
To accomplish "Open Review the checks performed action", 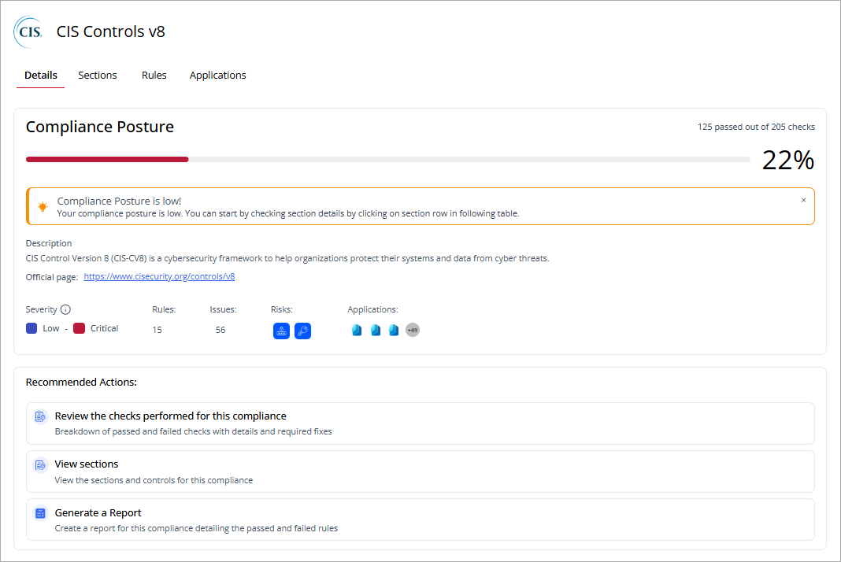I will click(x=420, y=423).
